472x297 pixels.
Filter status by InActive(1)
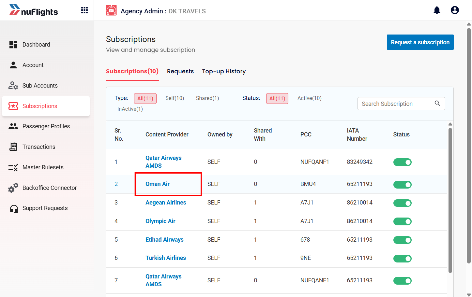130,109
